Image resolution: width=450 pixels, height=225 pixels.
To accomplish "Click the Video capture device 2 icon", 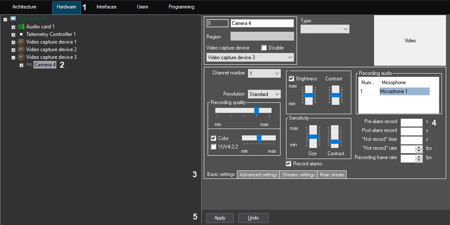I will pyautogui.click(x=21, y=49).
